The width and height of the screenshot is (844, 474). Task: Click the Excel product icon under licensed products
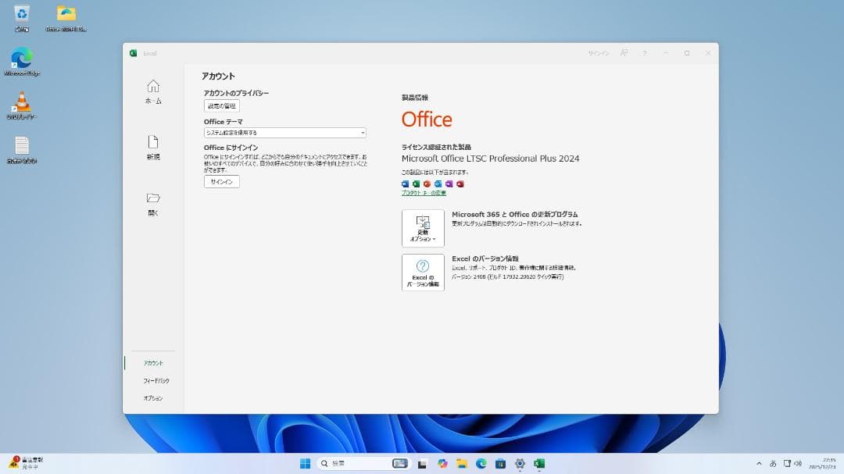point(415,184)
